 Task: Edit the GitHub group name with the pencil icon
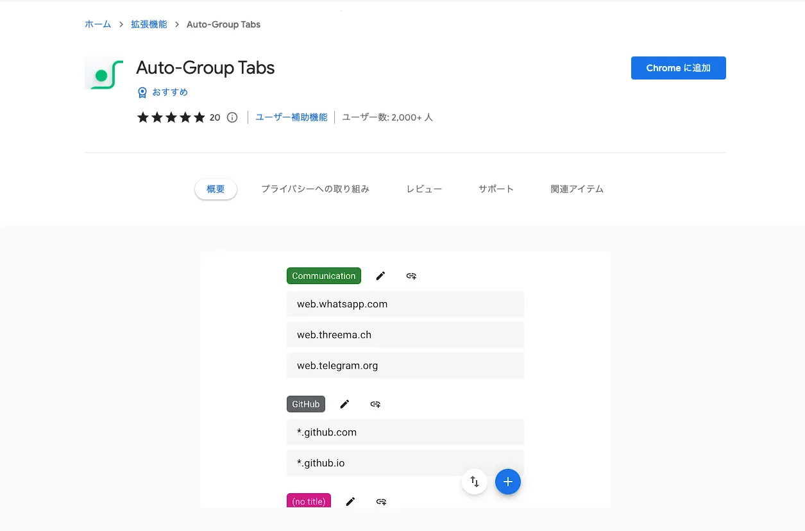[344, 404]
